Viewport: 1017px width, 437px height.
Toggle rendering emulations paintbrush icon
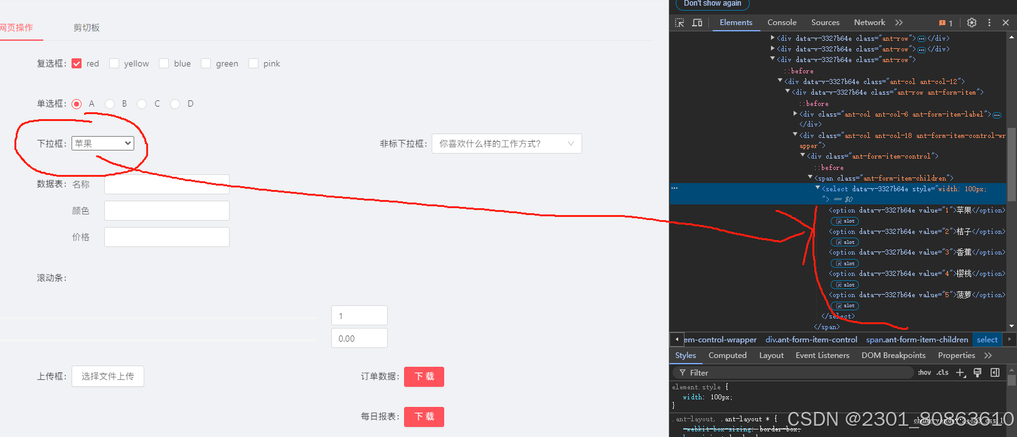[977, 372]
